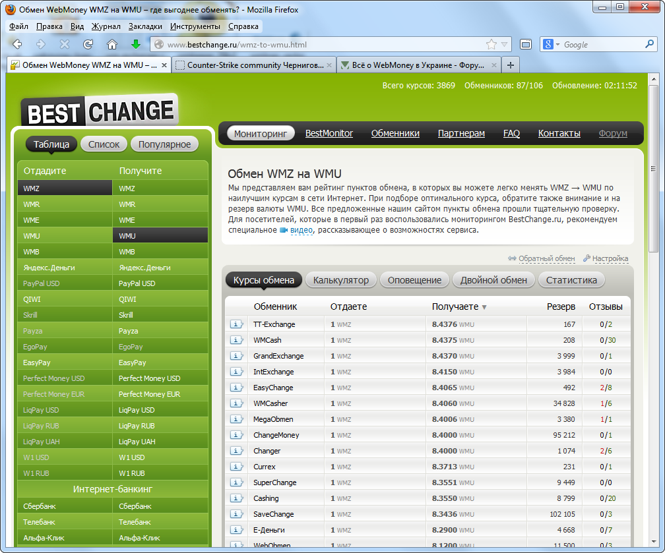665x553 pixels.
Task: Select Сбербанк in the Получите column
Action: point(160,506)
